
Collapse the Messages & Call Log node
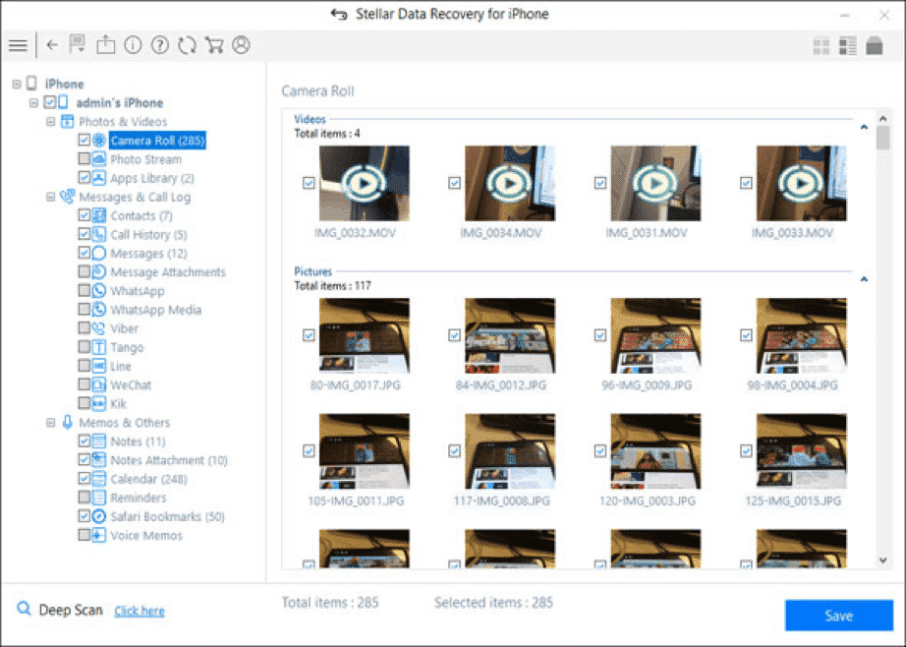51,196
